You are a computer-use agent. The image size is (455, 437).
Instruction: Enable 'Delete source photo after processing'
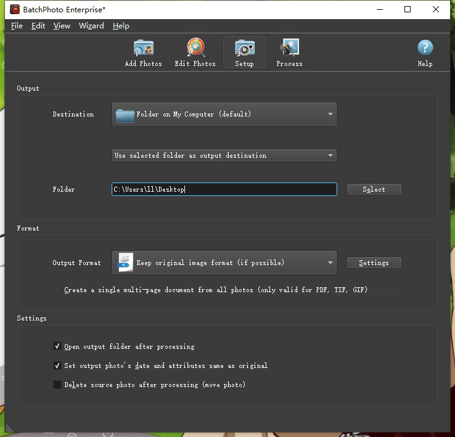coord(57,385)
